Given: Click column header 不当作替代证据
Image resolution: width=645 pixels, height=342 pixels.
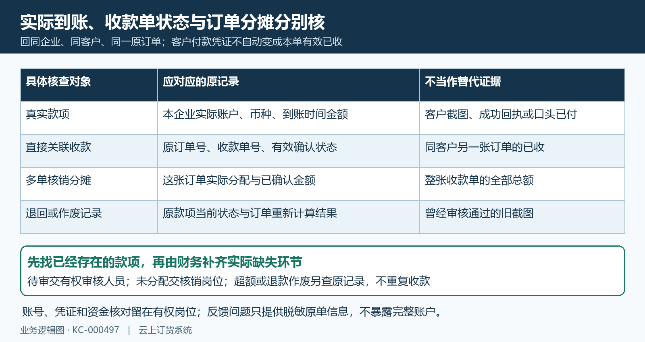Looking at the screenshot, I should pos(522,85).
